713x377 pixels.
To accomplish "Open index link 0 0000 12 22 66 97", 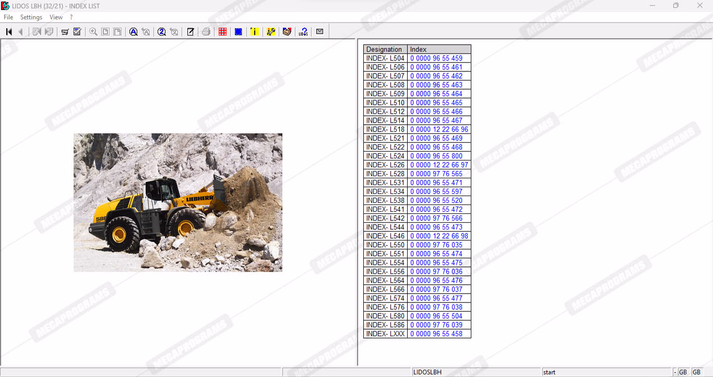I will (439, 165).
